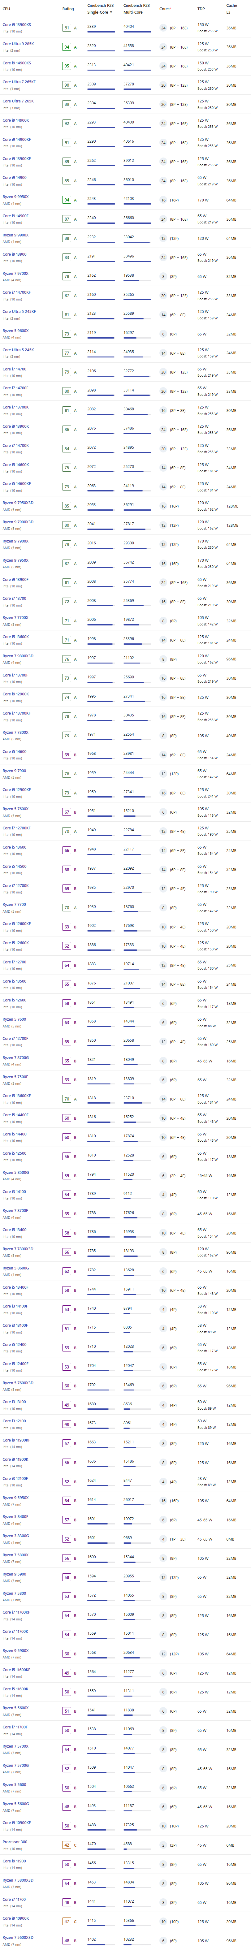Click the Cache L3 column header
Image resolution: width=251 pixels, height=1950 pixels.
(231, 9)
